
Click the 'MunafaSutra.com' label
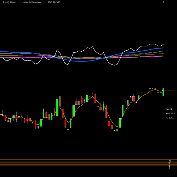[x=32, y=2]
